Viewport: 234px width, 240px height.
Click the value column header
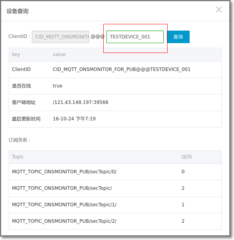pos(59,55)
